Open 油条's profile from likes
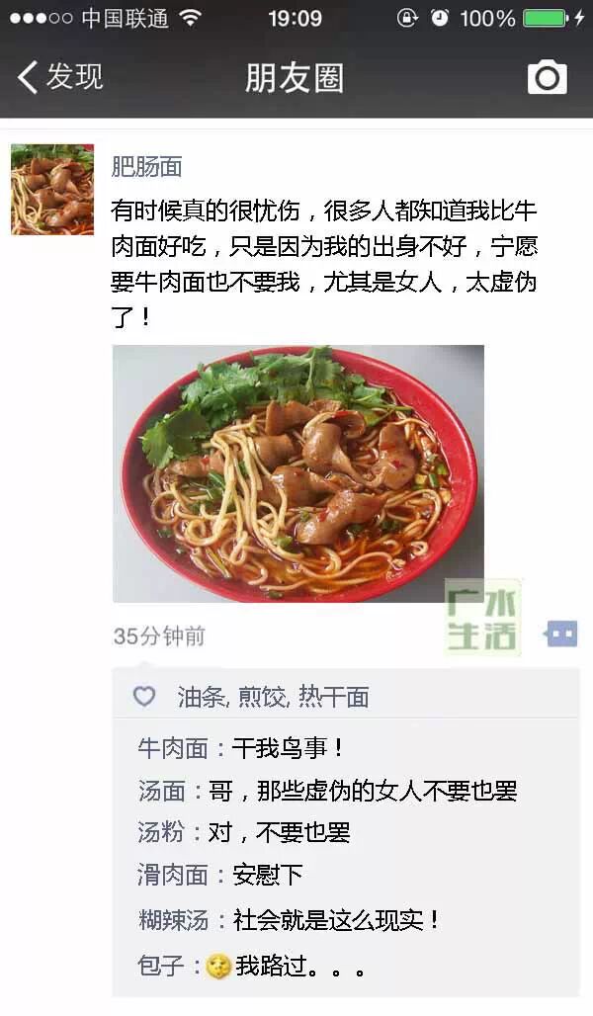The height and width of the screenshot is (1016, 593). pyautogui.click(x=201, y=697)
